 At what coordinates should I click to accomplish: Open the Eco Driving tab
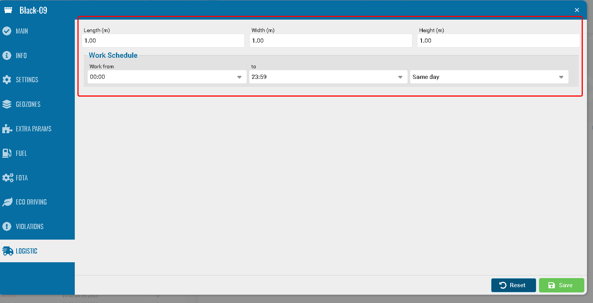pyautogui.click(x=31, y=202)
